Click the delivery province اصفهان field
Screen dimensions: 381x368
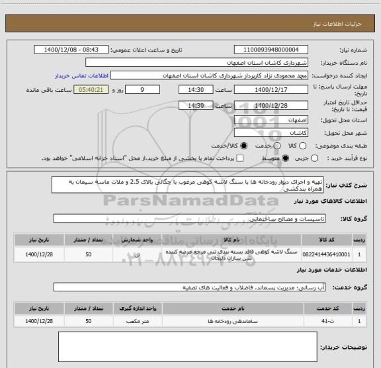[271, 120]
